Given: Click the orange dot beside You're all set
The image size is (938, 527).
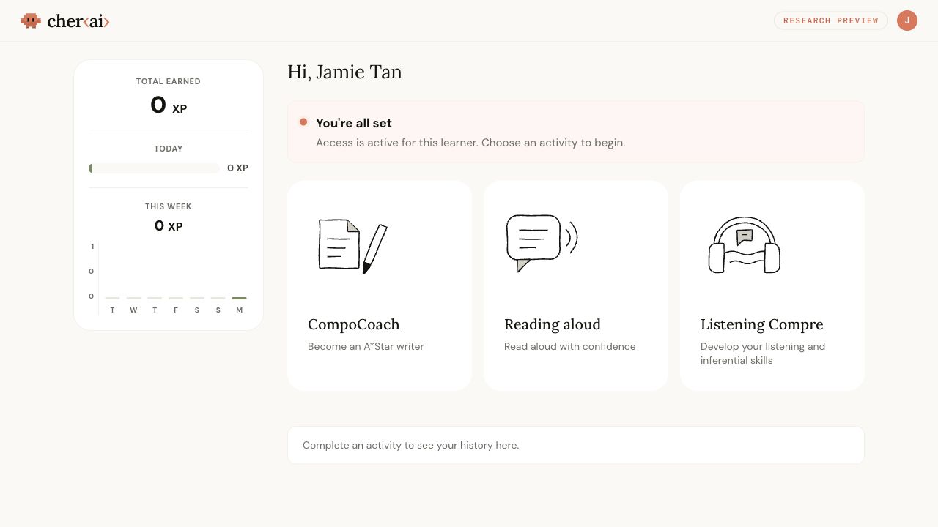Looking at the screenshot, I should pyautogui.click(x=303, y=122).
